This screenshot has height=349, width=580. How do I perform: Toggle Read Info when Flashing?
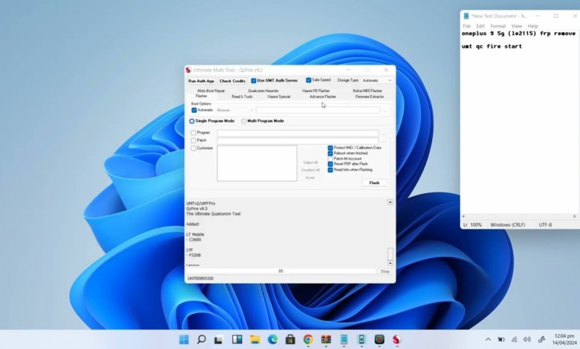(x=330, y=170)
